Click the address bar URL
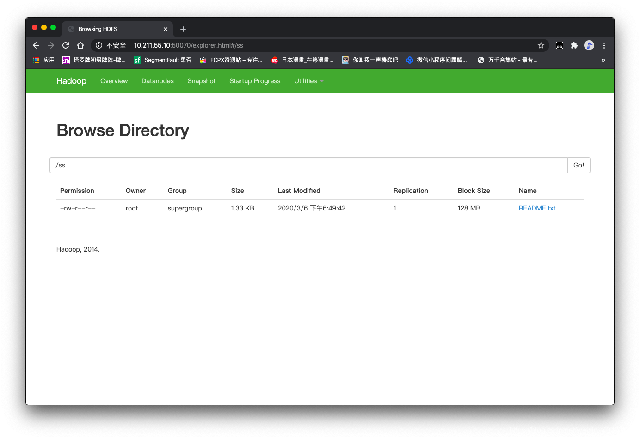 (189, 45)
